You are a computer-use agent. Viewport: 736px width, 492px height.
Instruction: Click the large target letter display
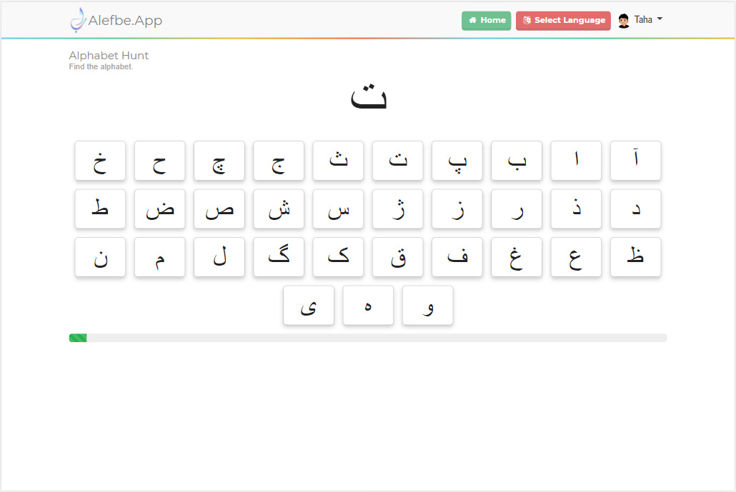coord(368,98)
